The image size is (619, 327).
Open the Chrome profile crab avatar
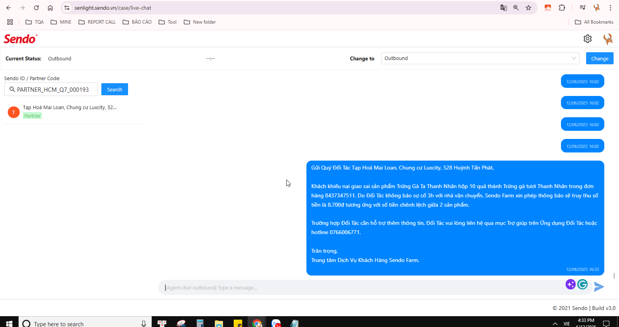597,8
